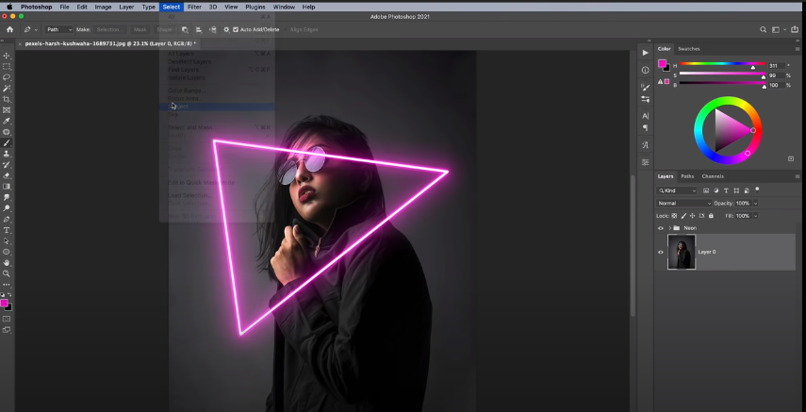Toggle visibility of Layer 0
Image resolution: width=806 pixels, height=412 pixels.
660,252
